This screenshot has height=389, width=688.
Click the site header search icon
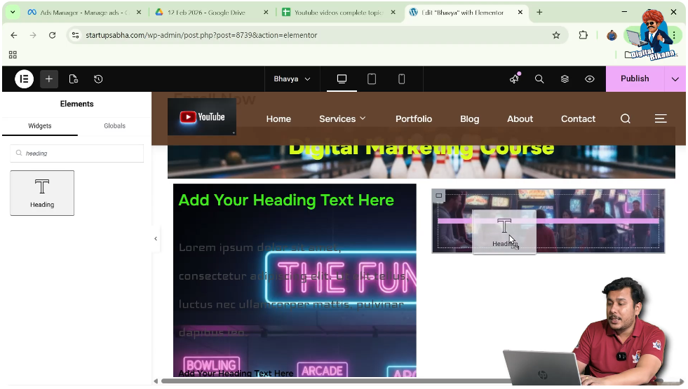pyautogui.click(x=626, y=118)
